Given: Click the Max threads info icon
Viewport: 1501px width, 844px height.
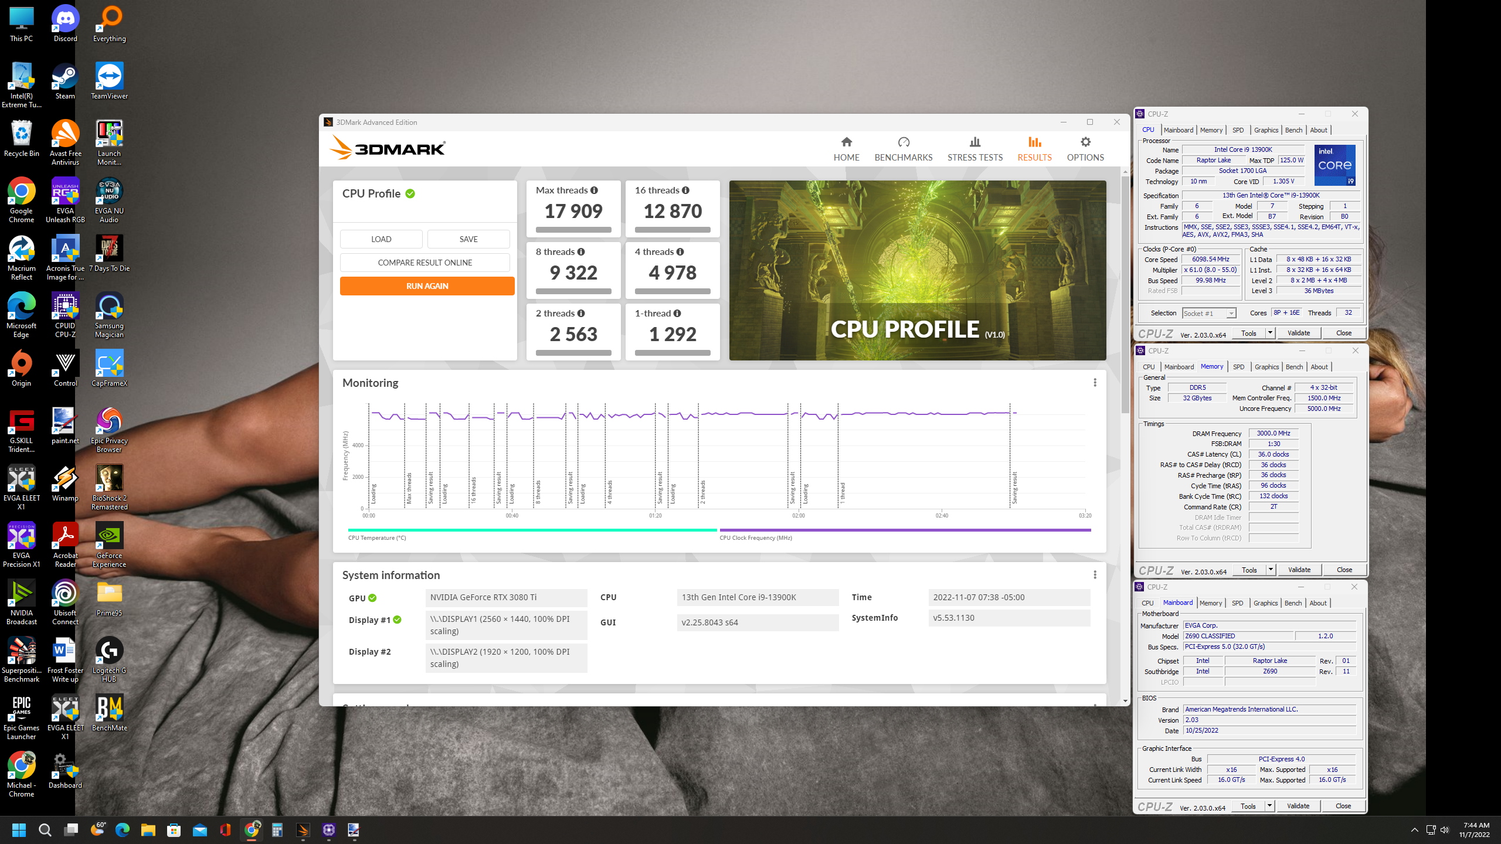Looking at the screenshot, I should tap(594, 190).
